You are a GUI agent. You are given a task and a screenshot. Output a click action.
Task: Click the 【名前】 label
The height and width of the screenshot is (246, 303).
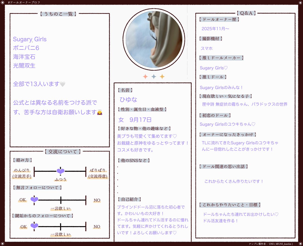125,90
